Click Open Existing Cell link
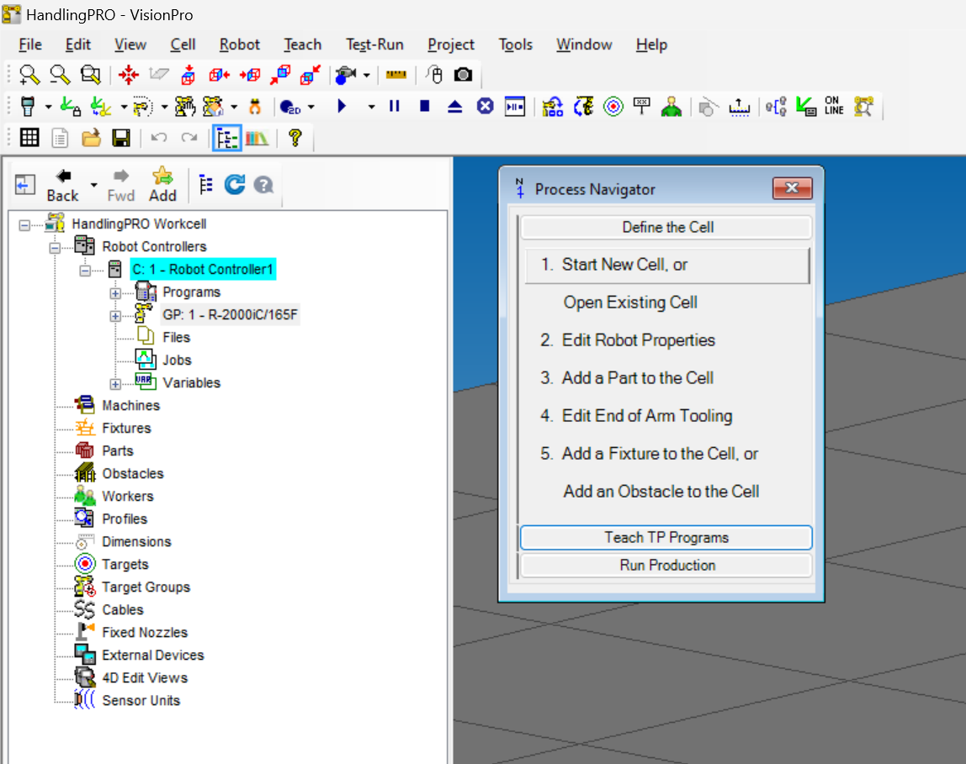966x764 pixels. tap(630, 303)
